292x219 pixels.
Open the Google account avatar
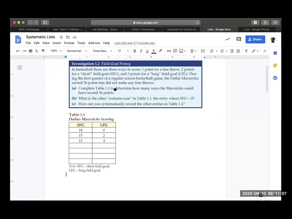point(273,40)
